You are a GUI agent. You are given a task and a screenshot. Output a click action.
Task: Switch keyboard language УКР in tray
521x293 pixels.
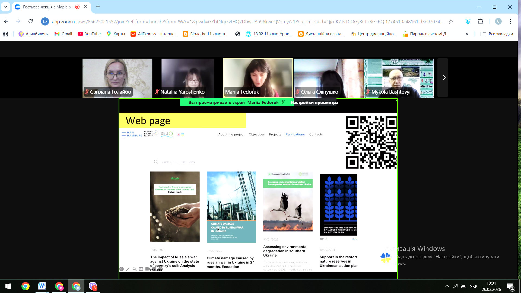[473, 286]
